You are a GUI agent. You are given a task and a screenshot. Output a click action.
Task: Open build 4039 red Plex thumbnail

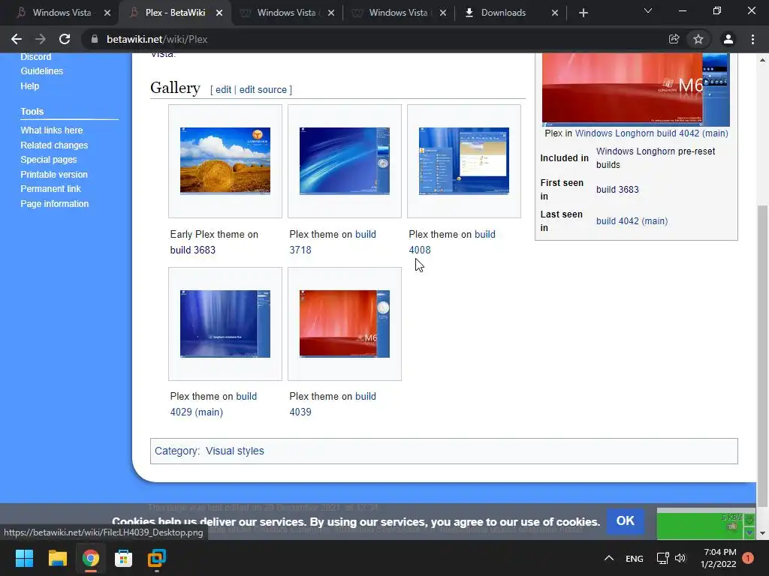344,324
